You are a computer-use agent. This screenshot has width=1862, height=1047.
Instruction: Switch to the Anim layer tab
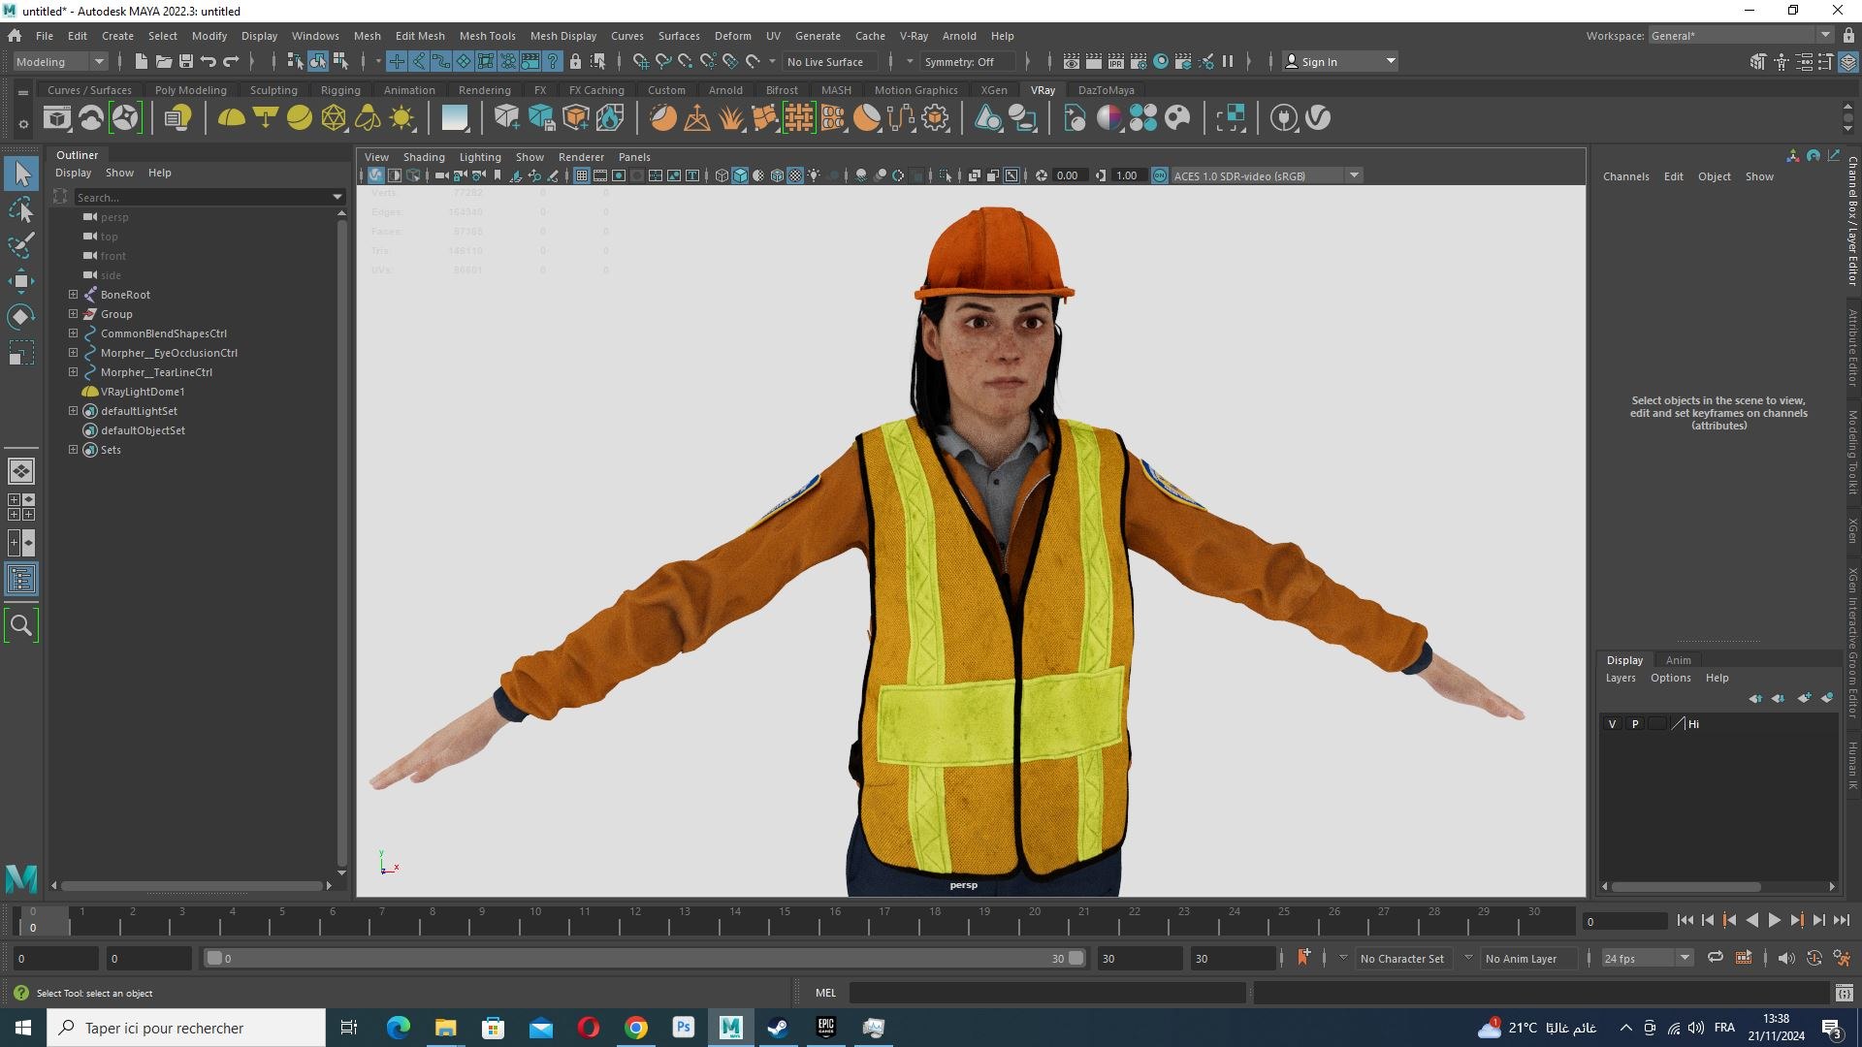click(1678, 660)
